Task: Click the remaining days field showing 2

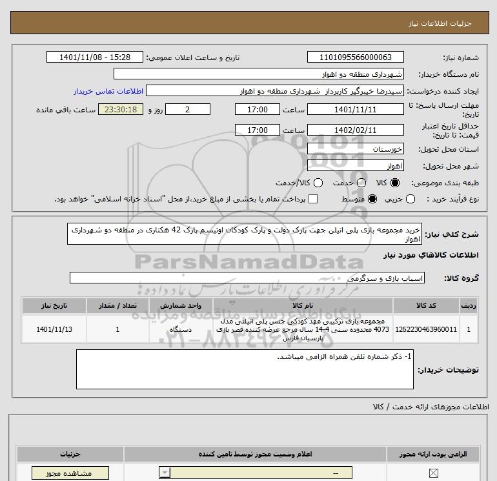Action: pyautogui.click(x=188, y=109)
